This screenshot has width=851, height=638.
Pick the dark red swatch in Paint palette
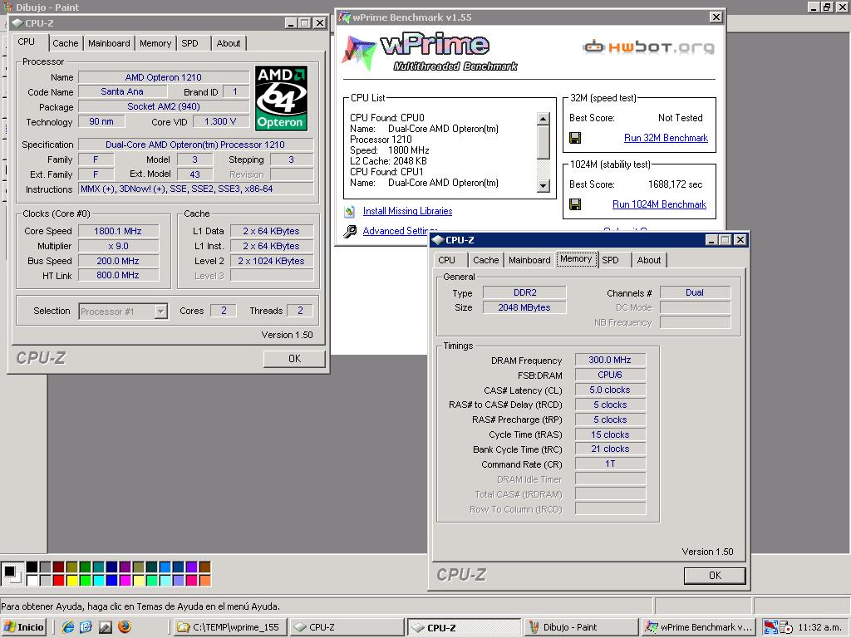59,567
